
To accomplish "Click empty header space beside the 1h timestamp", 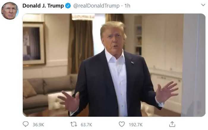I will click(x=165, y=6).
